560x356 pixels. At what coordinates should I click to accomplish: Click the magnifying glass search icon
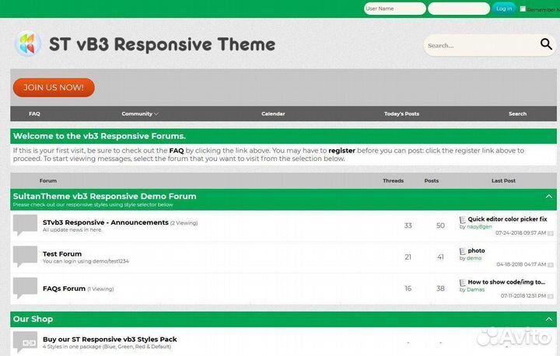coord(546,45)
